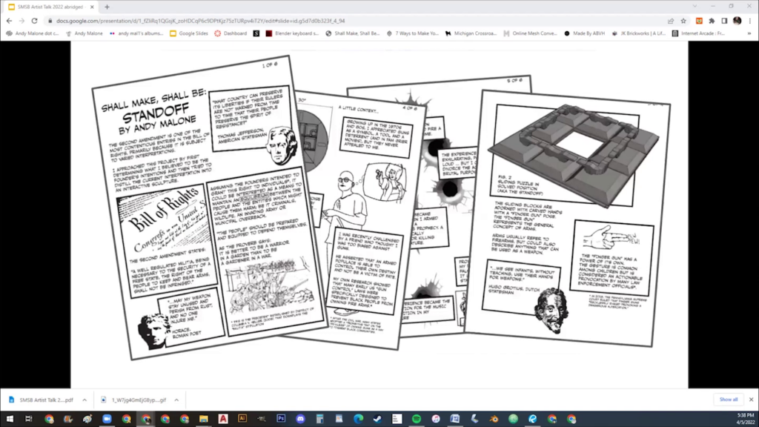Open the 'Internet Arcade' bookmark

pyautogui.click(x=698, y=33)
